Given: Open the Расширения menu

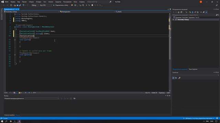Looking at the screenshot, I should pyautogui.click(x=67, y=2).
